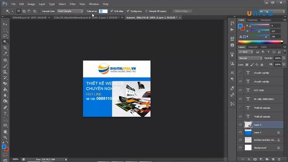Open the blend mode Normal dropdown
This screenshot has width=288, height=162.
click(x=250, y=58)
